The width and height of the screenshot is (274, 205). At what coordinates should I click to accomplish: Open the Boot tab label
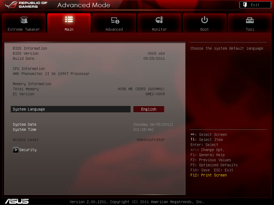(204, 29)
